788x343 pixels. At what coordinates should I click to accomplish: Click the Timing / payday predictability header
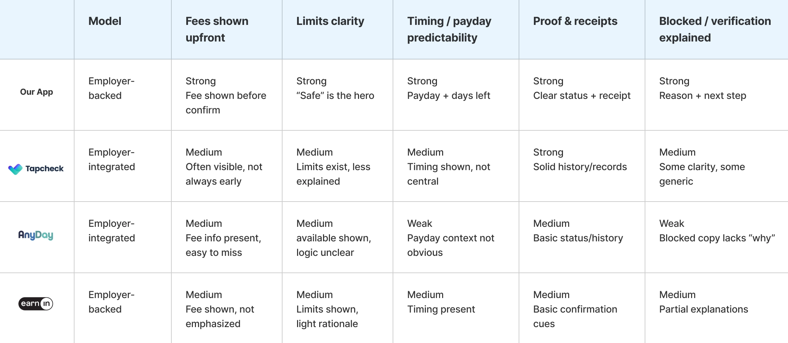point(449,29)
